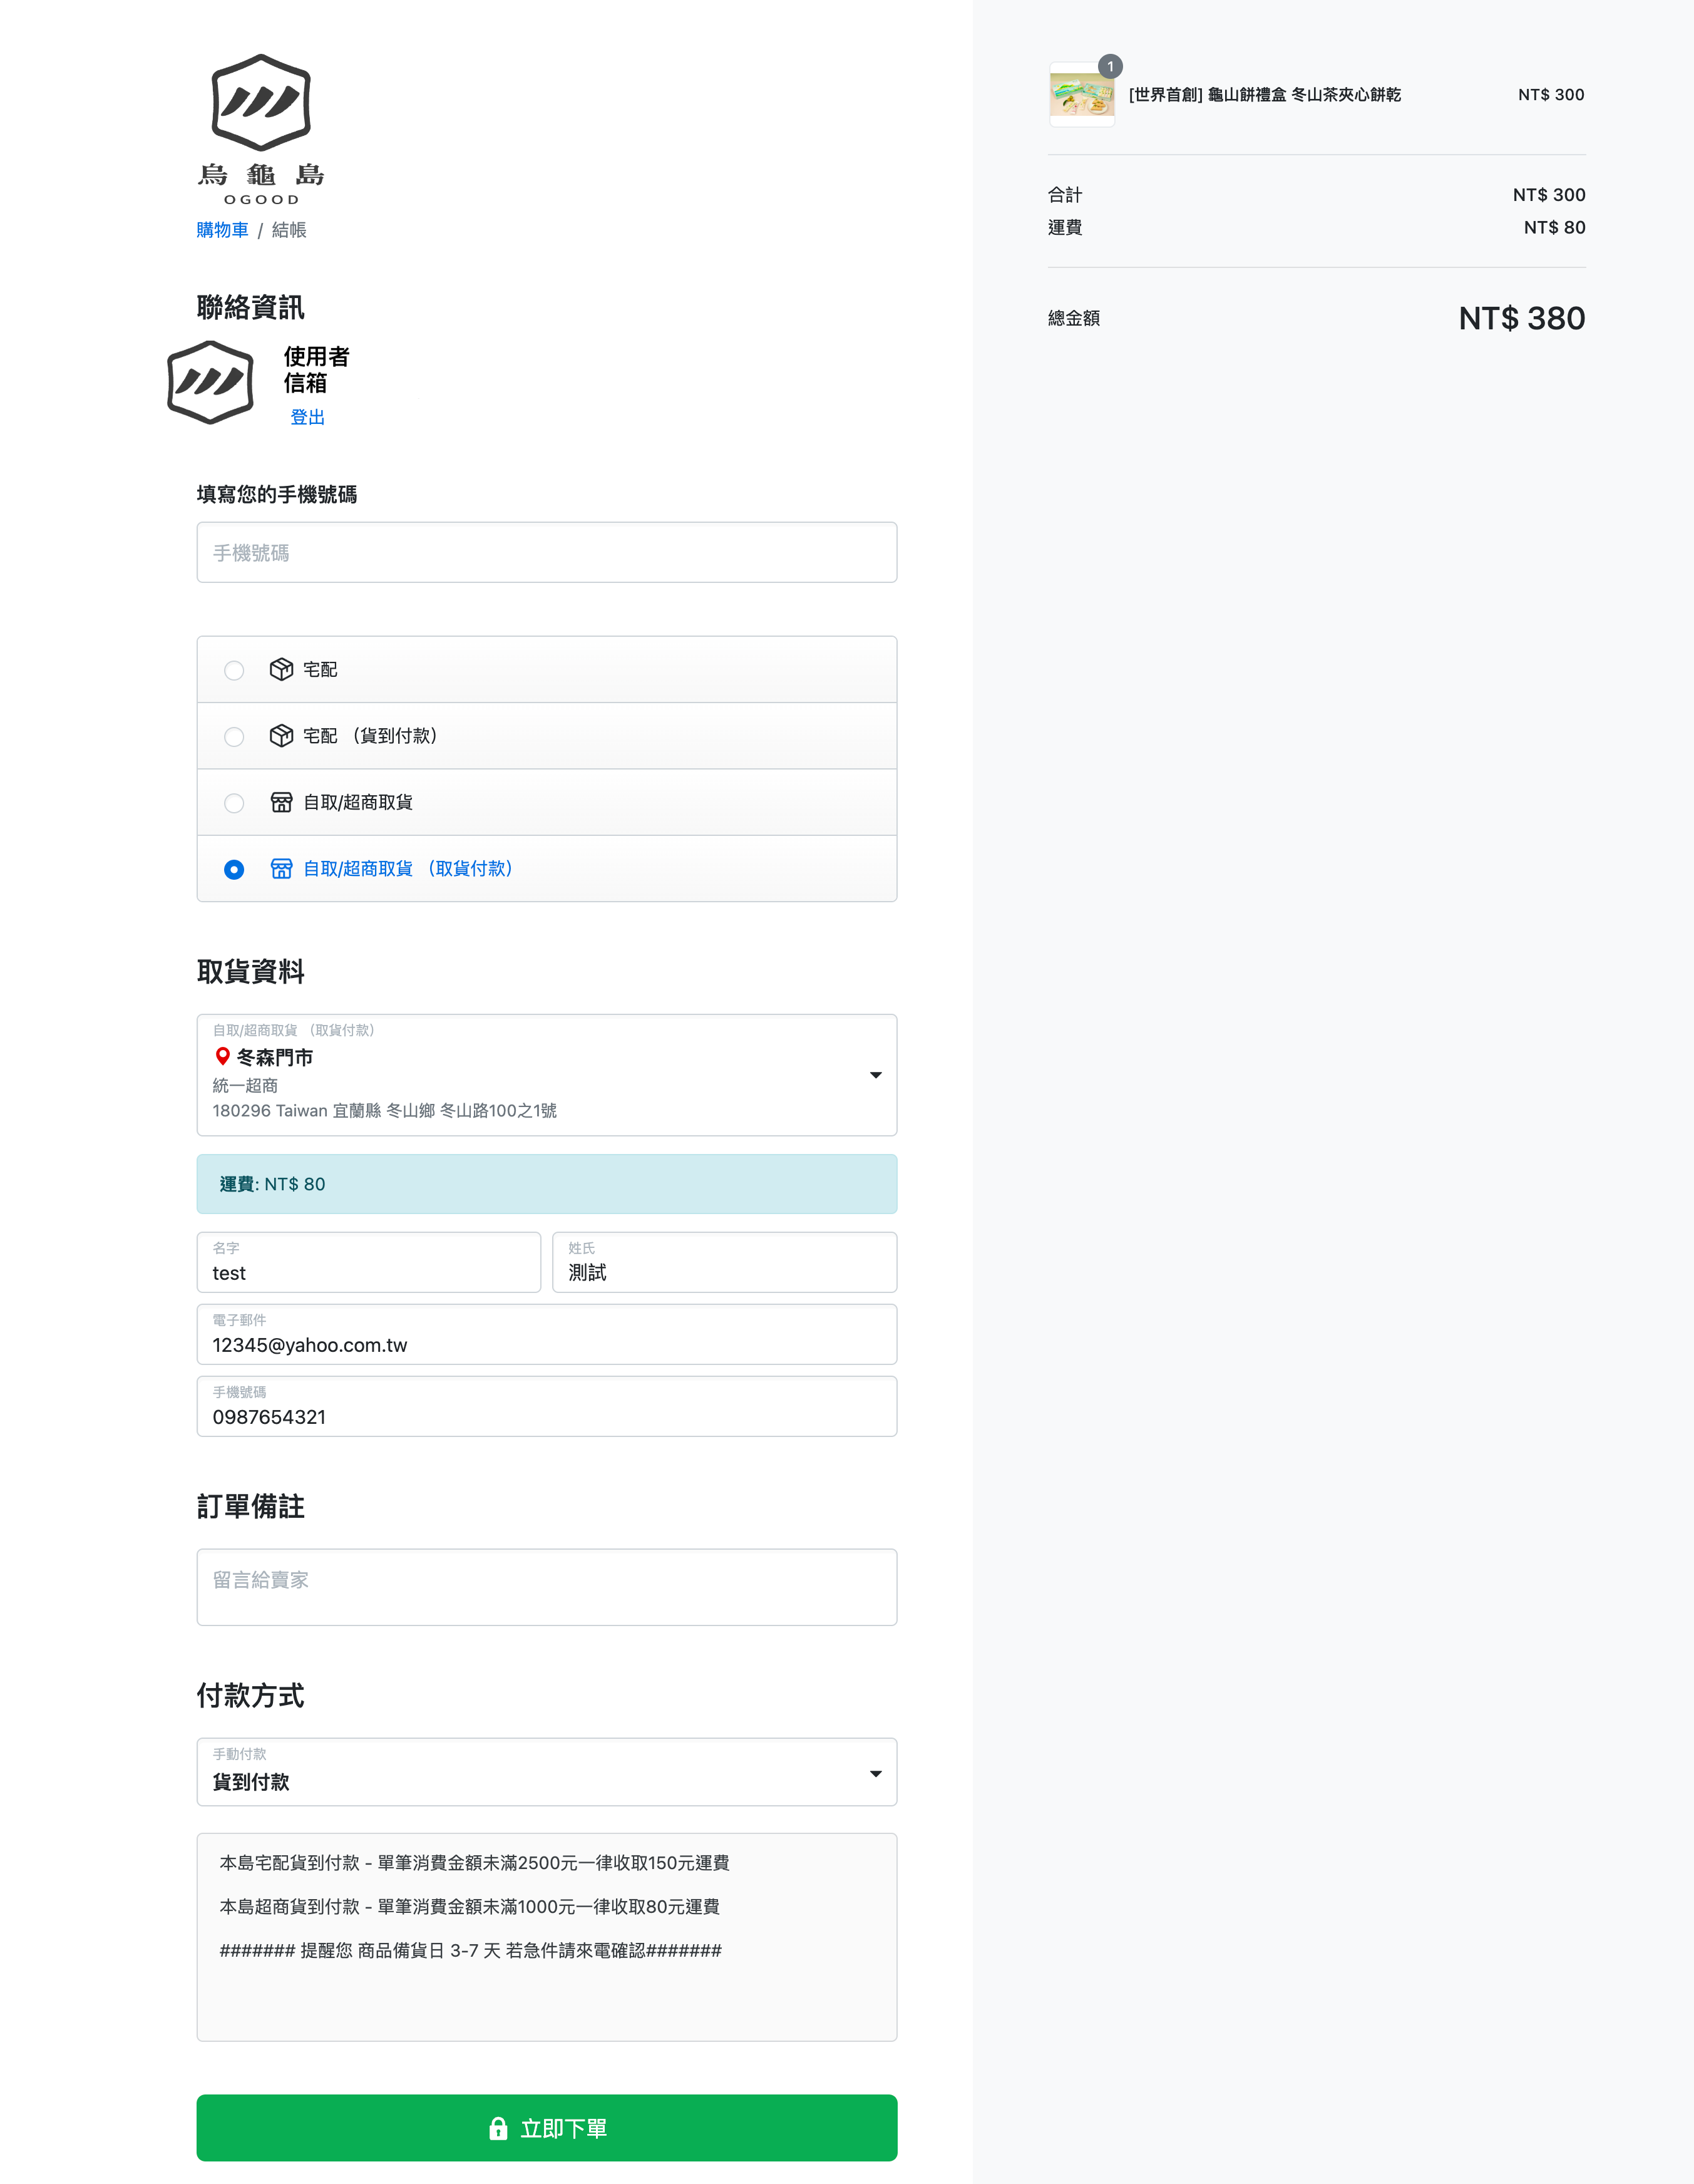Click the 手機號碼 phone input field
Viewport: 1694px width, 2184px height.
tap(546, 552)
